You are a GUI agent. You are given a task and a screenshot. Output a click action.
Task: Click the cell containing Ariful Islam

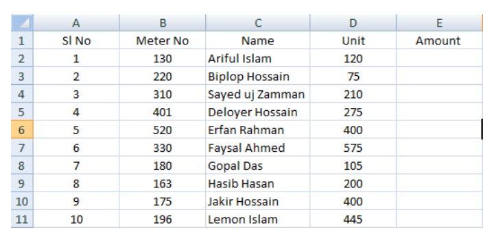click(x=258, y=58)
